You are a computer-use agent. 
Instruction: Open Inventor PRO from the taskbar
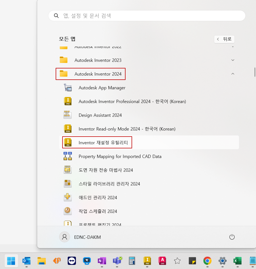coord(147,261)
